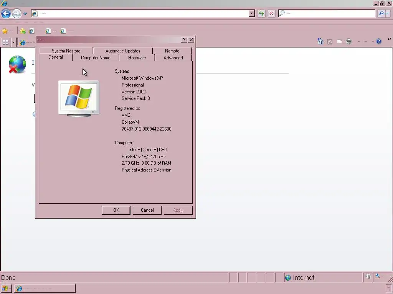Click the browser Back arrow button
The image size is (393, 294).
(6, 13)
